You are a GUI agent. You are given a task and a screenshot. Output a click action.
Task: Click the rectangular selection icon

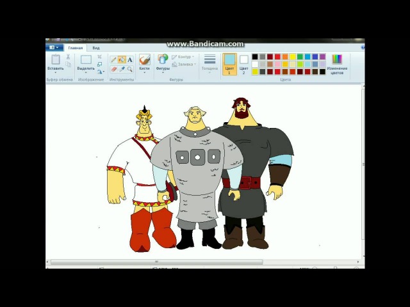click(x=86, y=59)
